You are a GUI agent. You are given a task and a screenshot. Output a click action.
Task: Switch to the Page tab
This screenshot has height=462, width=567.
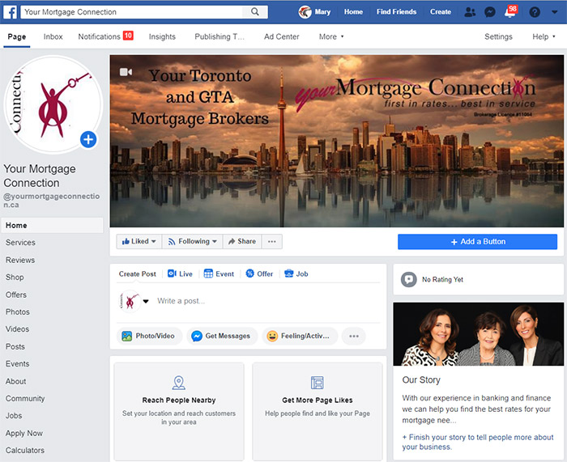tap(17, 36)
